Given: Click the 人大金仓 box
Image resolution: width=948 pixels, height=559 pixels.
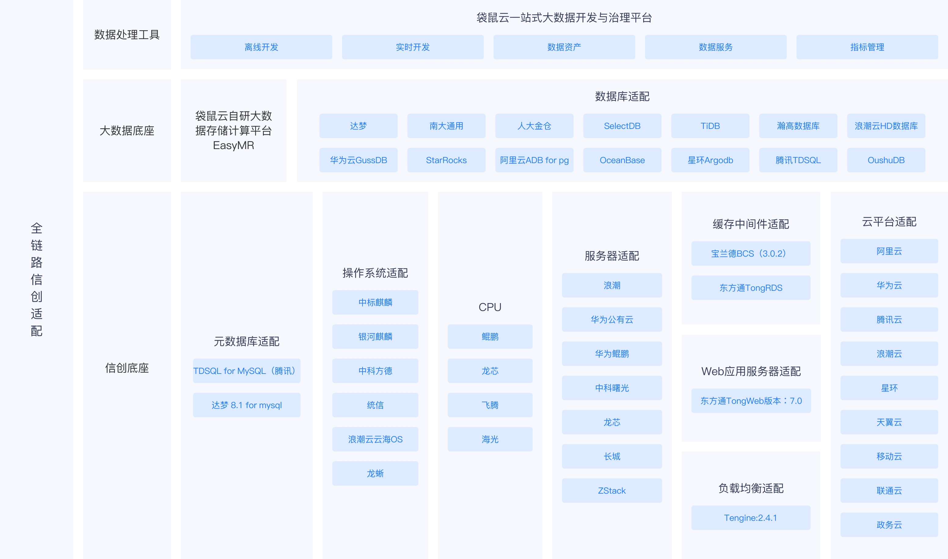Looking at the screenshot, I should pos(534,126).
